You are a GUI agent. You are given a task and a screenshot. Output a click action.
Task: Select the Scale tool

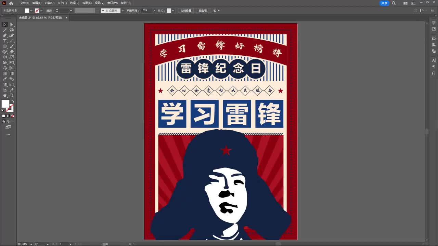(12, 57)
